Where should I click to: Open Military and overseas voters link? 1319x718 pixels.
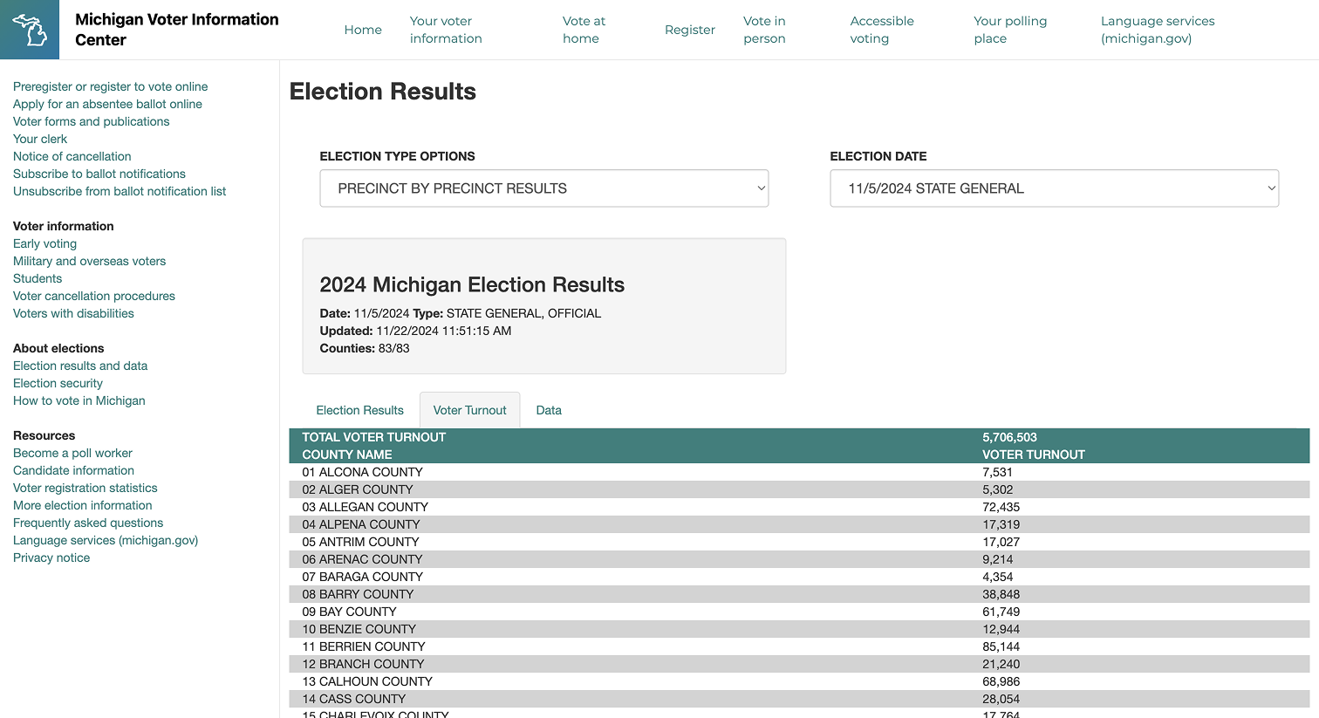[x=89, y=261]
